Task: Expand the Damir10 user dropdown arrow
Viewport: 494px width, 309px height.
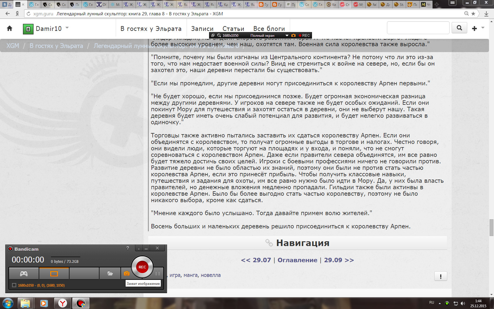Action: pyautogui.click(x=67, y=28)
